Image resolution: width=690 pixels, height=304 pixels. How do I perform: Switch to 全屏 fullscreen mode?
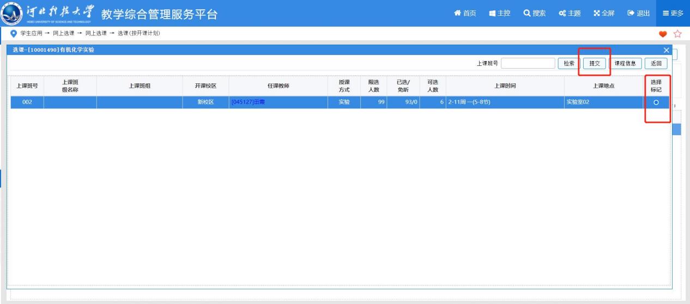click(x=603, y=13)
